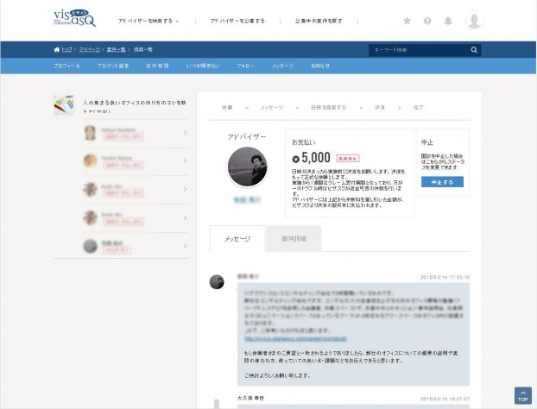Image resolution: width=537 pixels, height=409 pixels.
Task: Expand the chevron beside the orange-avatar advisor
Action: 185,160
